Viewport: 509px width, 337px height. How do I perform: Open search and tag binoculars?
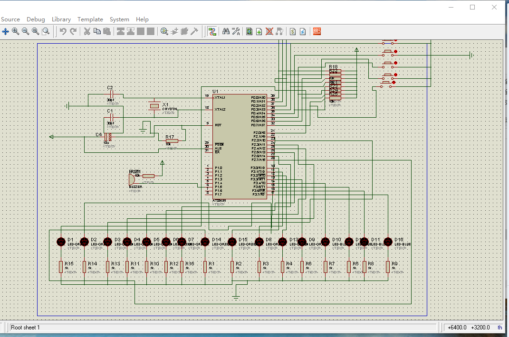coord(226,31)
